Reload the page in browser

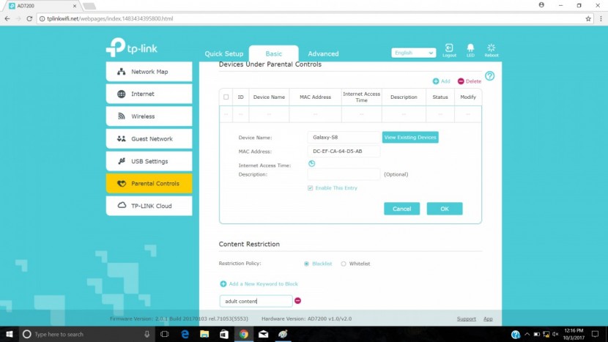(29, 18)
